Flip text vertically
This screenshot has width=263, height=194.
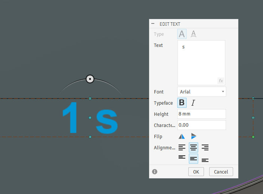pyautogui.click(x=194, y=136)
